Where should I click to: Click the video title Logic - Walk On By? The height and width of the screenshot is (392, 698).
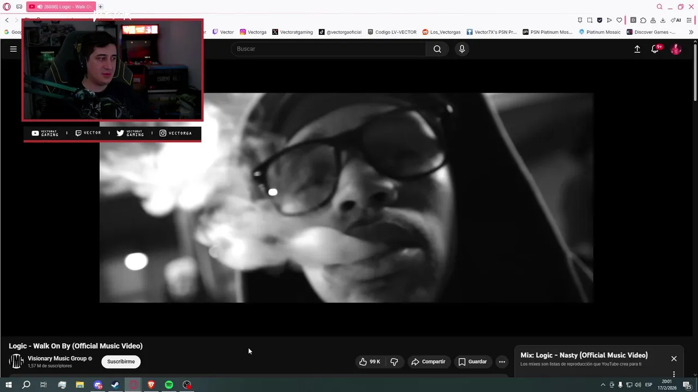coord(76,346)
